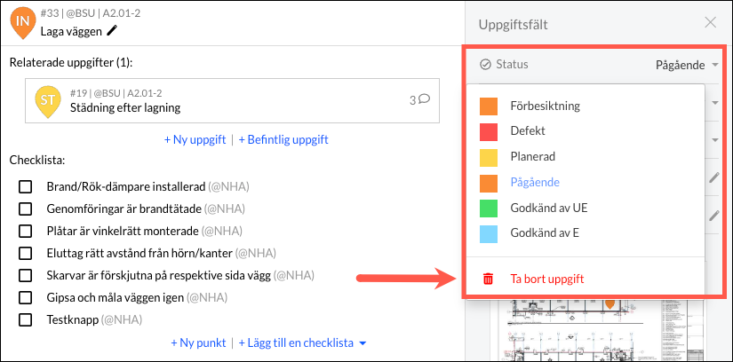The width and height of the screenshot is (733, 362).
Task: Click the Status checkmark circle icon
Action: point(486,65)
